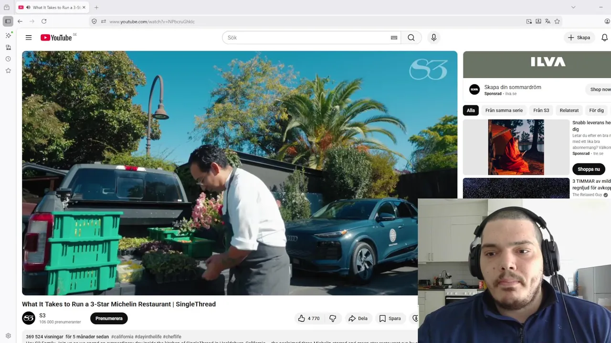Reload the page with the refresh icon

click(44, 21)
